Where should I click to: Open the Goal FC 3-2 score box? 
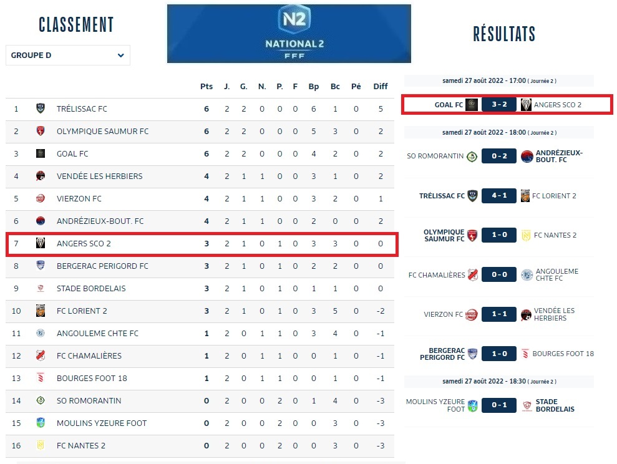click(x=498, y=104)
